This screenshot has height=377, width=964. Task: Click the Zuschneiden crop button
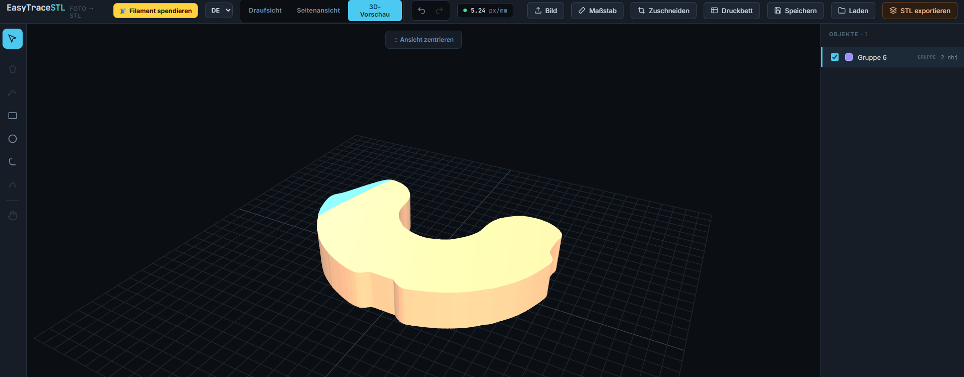tap(663, 11)
